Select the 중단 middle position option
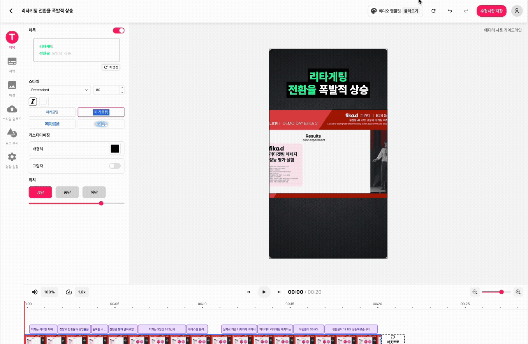The height and width of the screenshot is (344, 528). tap(67, 192)
